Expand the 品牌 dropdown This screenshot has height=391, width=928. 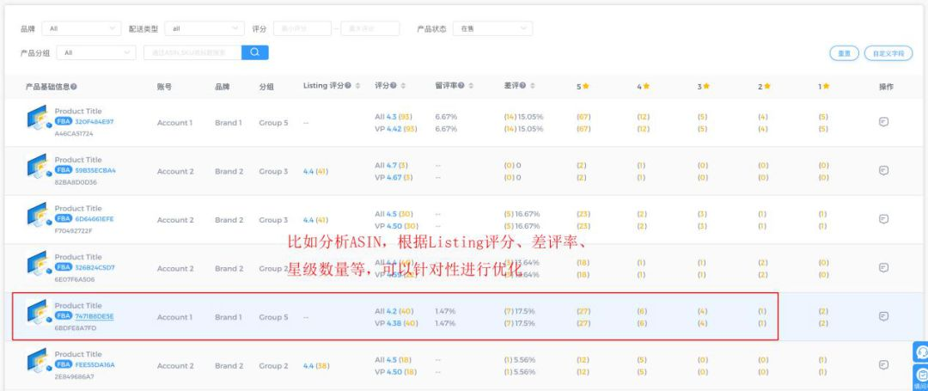(x=82, y=28)
